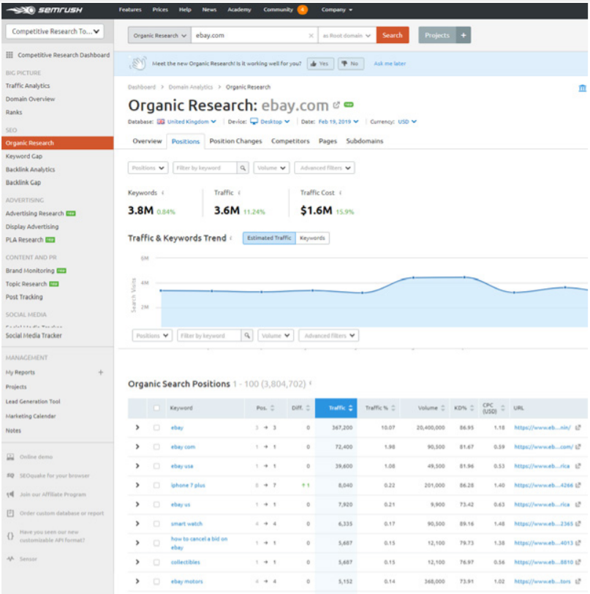Screen dimensions: 590x594
Task: Sort by the Traffic column header
Action: (x=336, y=408)
